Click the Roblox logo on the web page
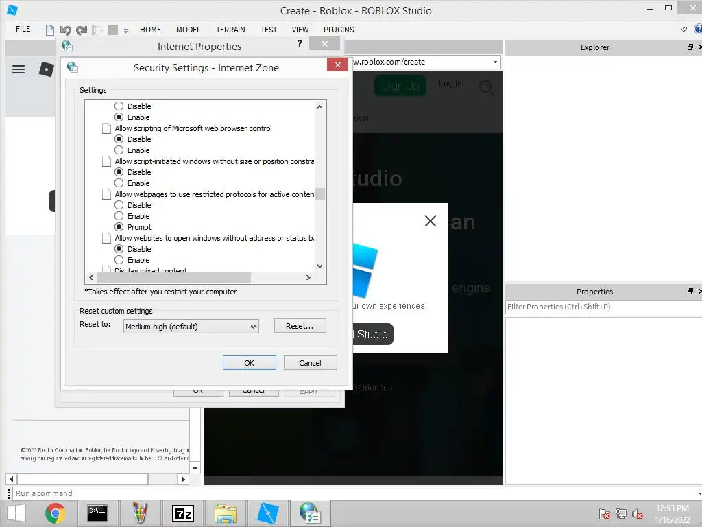 46,69
